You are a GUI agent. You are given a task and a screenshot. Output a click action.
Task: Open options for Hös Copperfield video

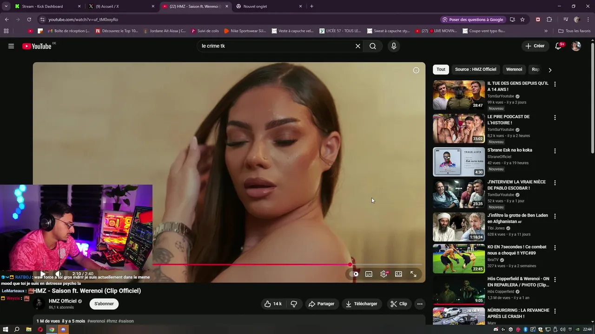click(x=555, y=280)
